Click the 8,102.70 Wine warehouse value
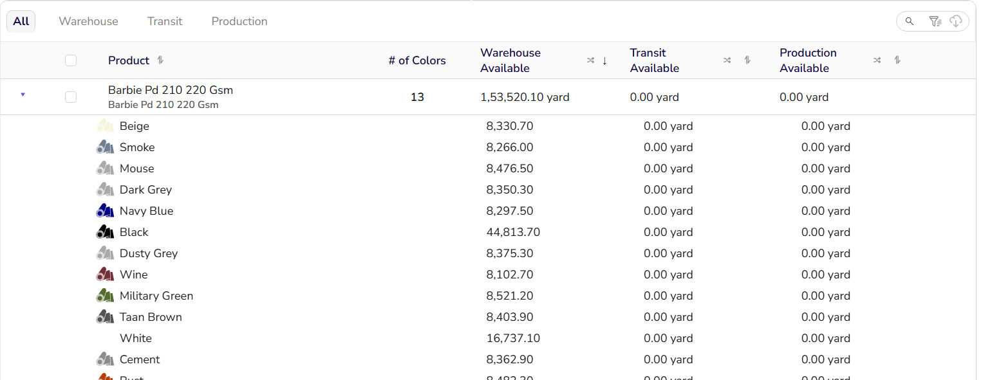This screenshot has height=380, width=992. click(510, 275)
